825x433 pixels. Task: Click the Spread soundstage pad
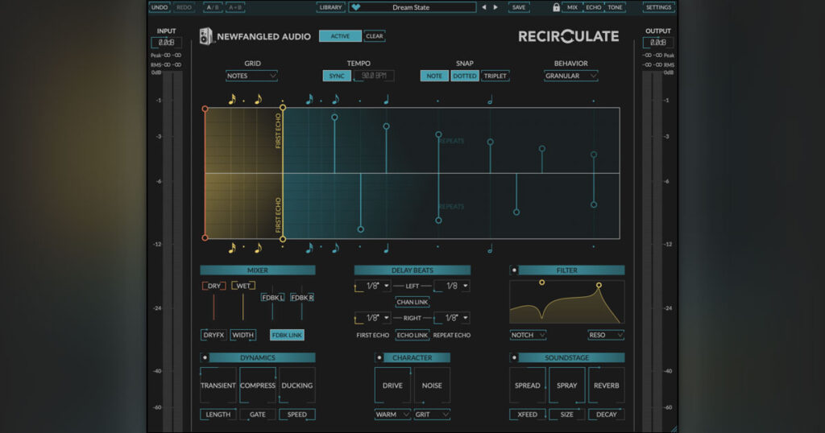click(x=528, y=386)
